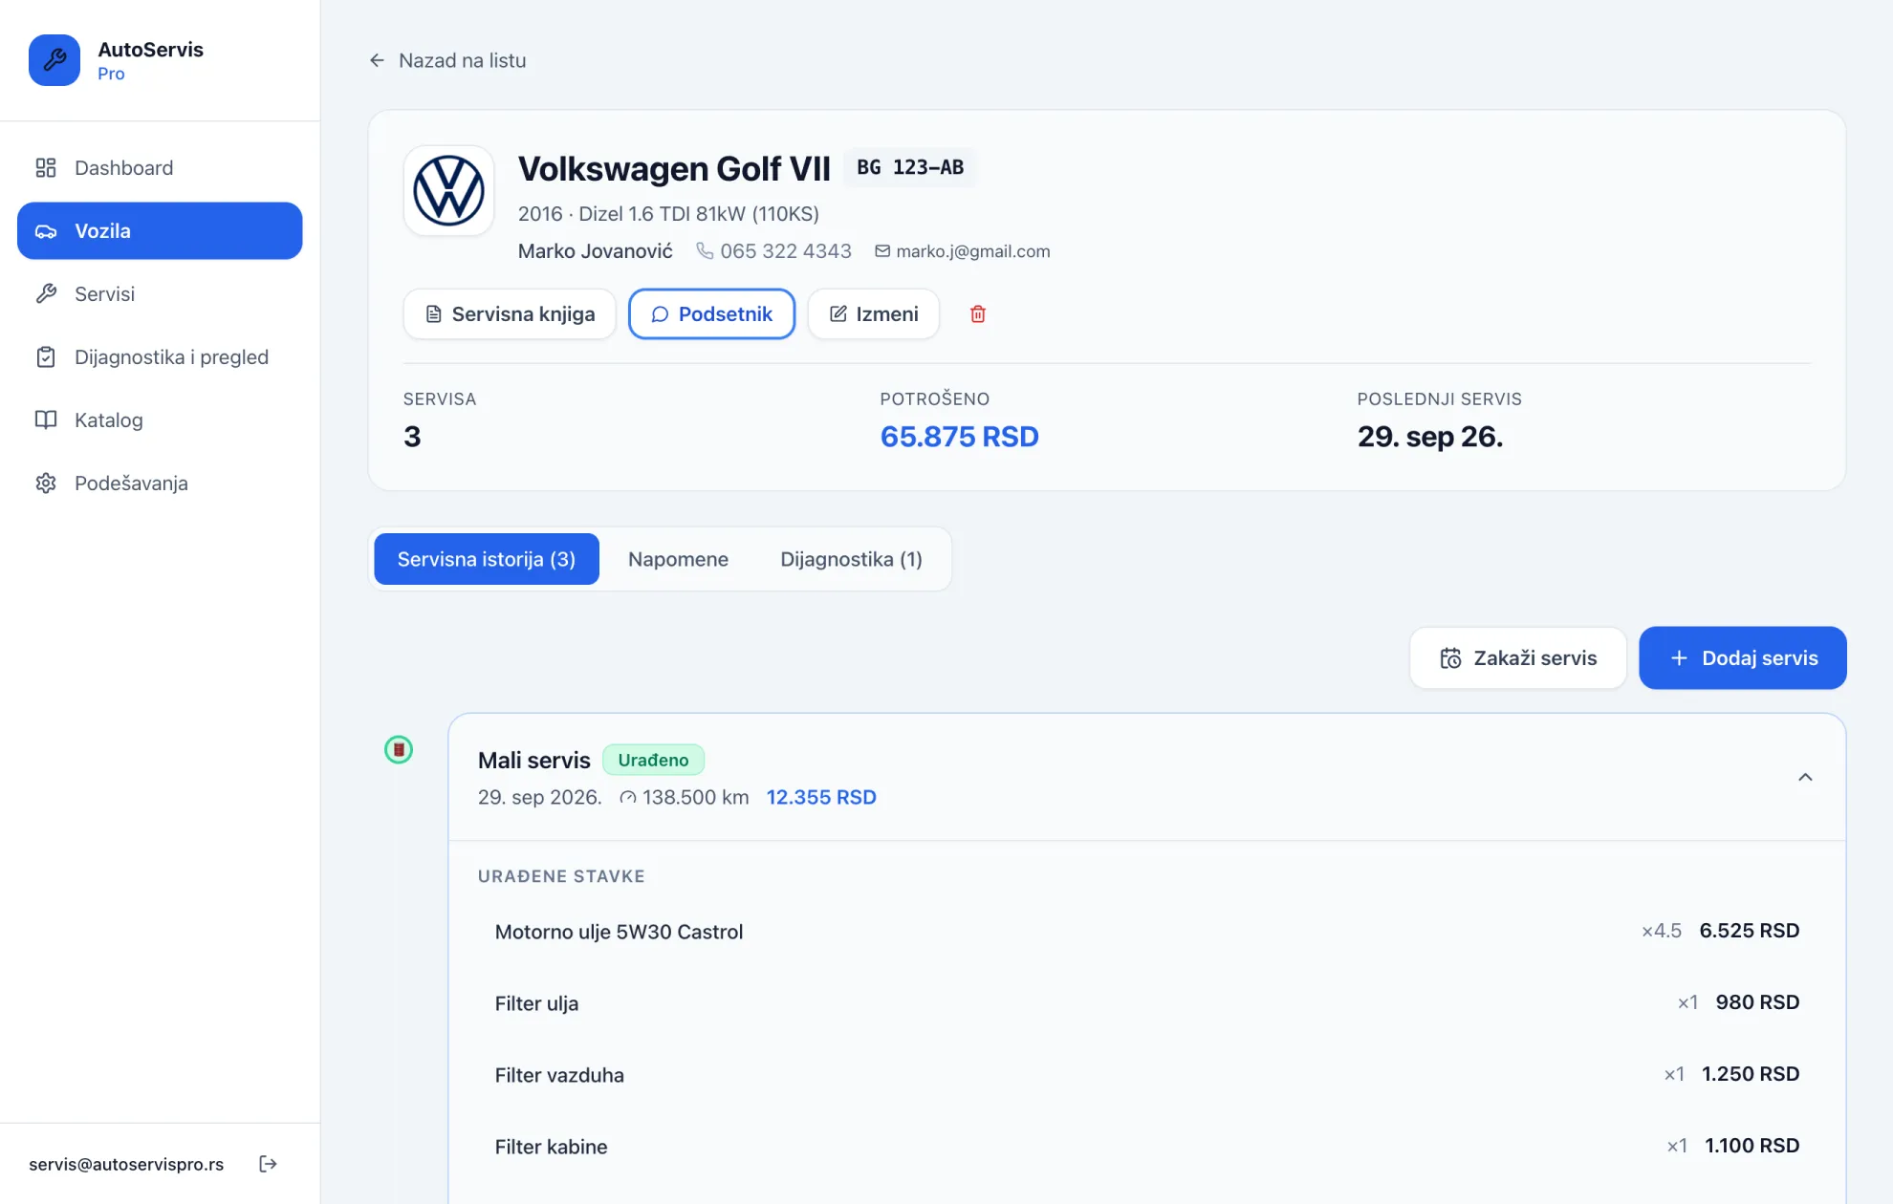Delete vehicle with red trash icon
The width and height of the screenshot is (1893, 1204).
[978, 313]
